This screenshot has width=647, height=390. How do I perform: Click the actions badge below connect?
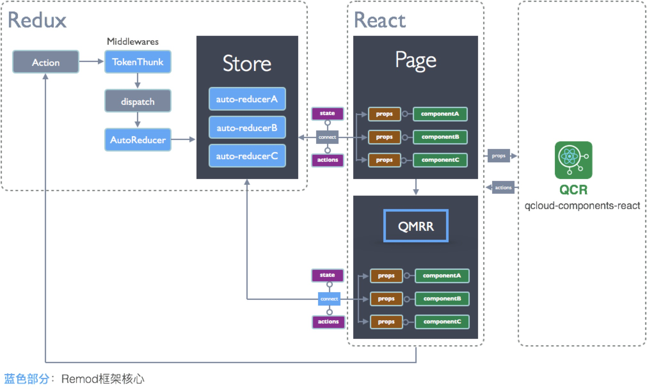[x=327, y=160]
